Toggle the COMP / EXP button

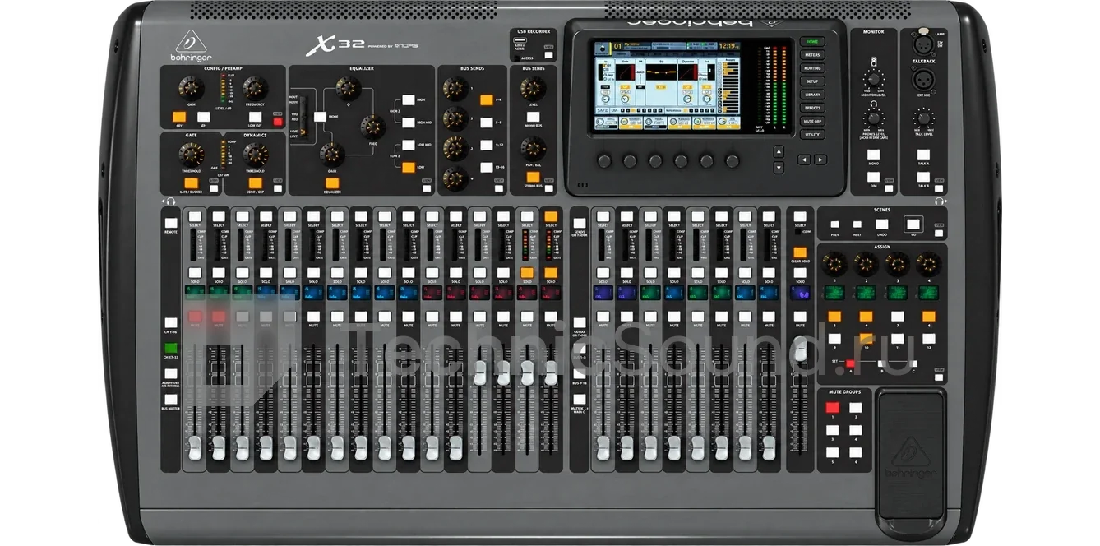click(x=256, y=183)
